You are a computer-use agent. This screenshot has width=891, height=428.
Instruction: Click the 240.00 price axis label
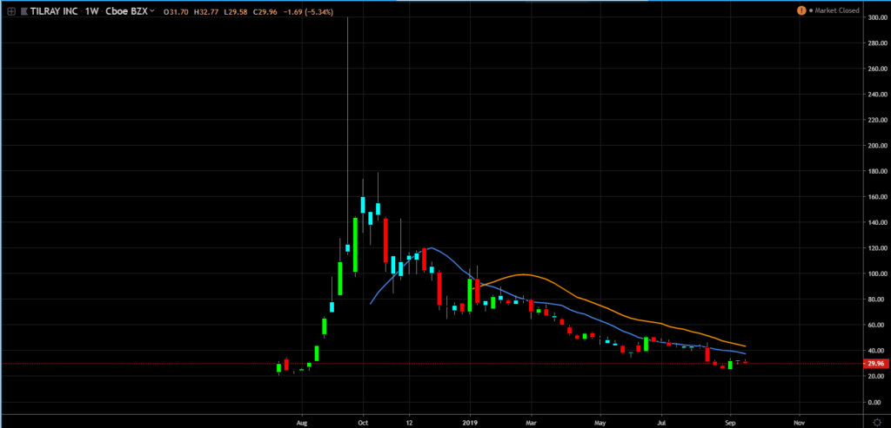(877, 94)
